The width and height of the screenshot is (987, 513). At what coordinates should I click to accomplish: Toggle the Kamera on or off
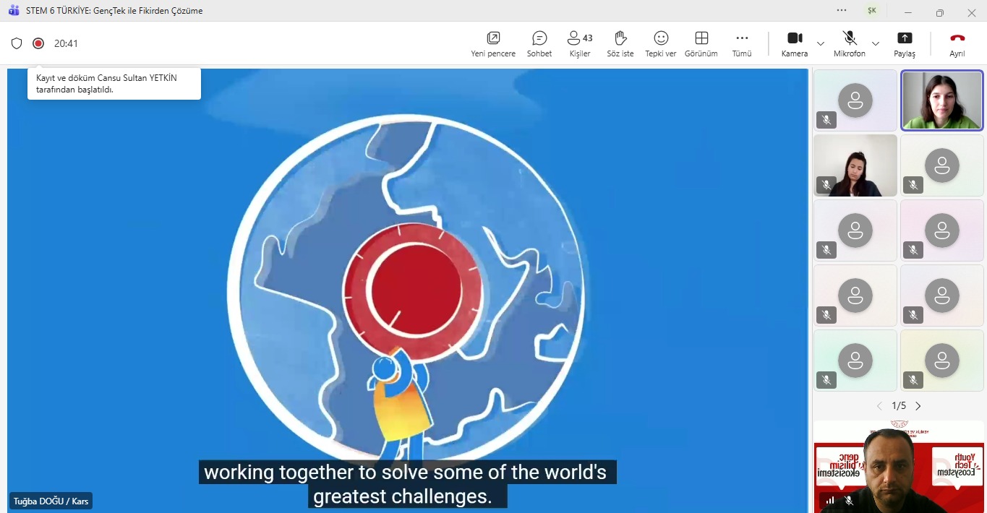coord(795,43)
